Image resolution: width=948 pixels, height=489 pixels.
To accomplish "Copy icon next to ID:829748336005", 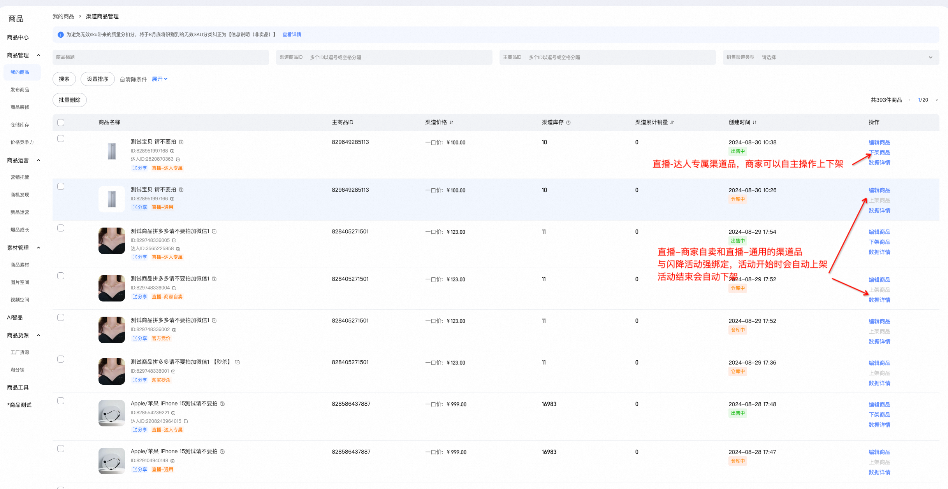I will point(174,240).
